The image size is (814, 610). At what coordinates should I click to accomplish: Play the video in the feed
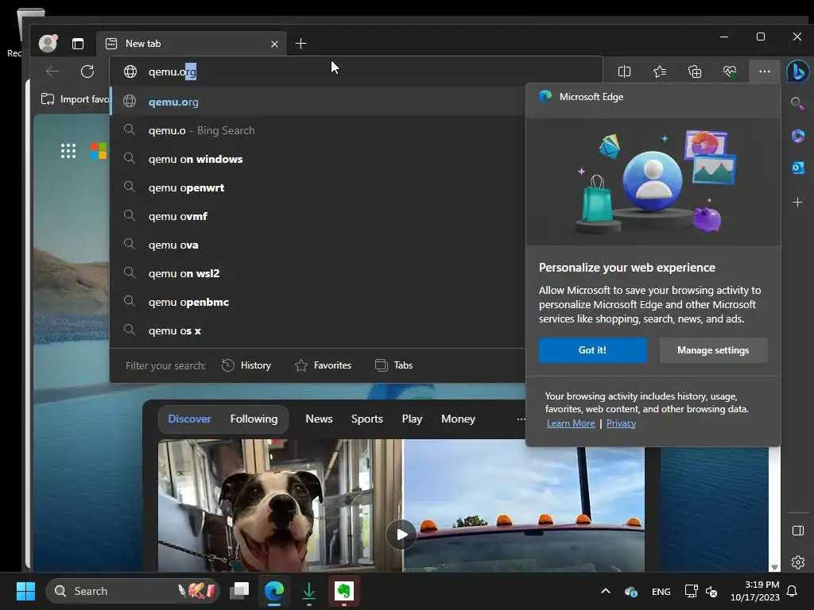[x=401, y=535]
